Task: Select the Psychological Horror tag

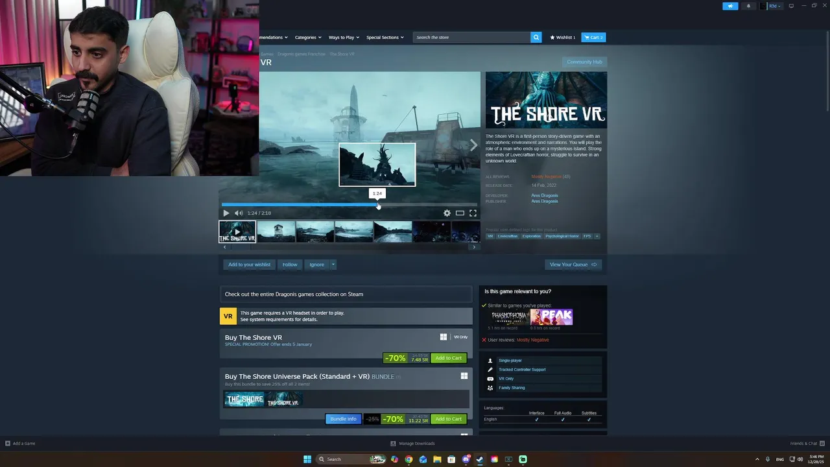Action: point(562,236)
